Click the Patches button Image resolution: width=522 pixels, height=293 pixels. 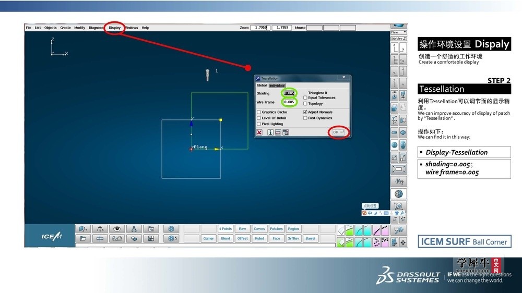click(276, 229)
